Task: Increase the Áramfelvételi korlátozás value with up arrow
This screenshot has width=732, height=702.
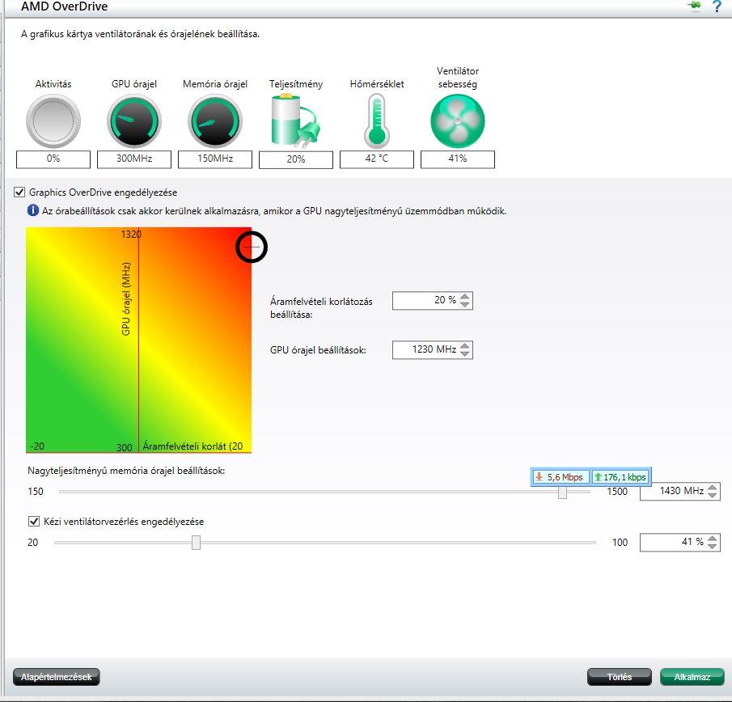Action: [x=464, y=296]
